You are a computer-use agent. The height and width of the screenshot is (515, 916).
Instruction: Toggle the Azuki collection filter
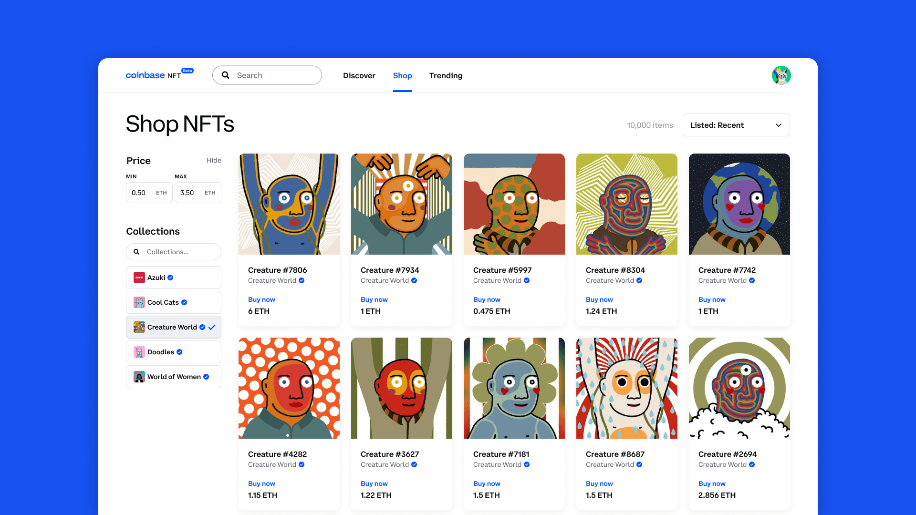173,277
